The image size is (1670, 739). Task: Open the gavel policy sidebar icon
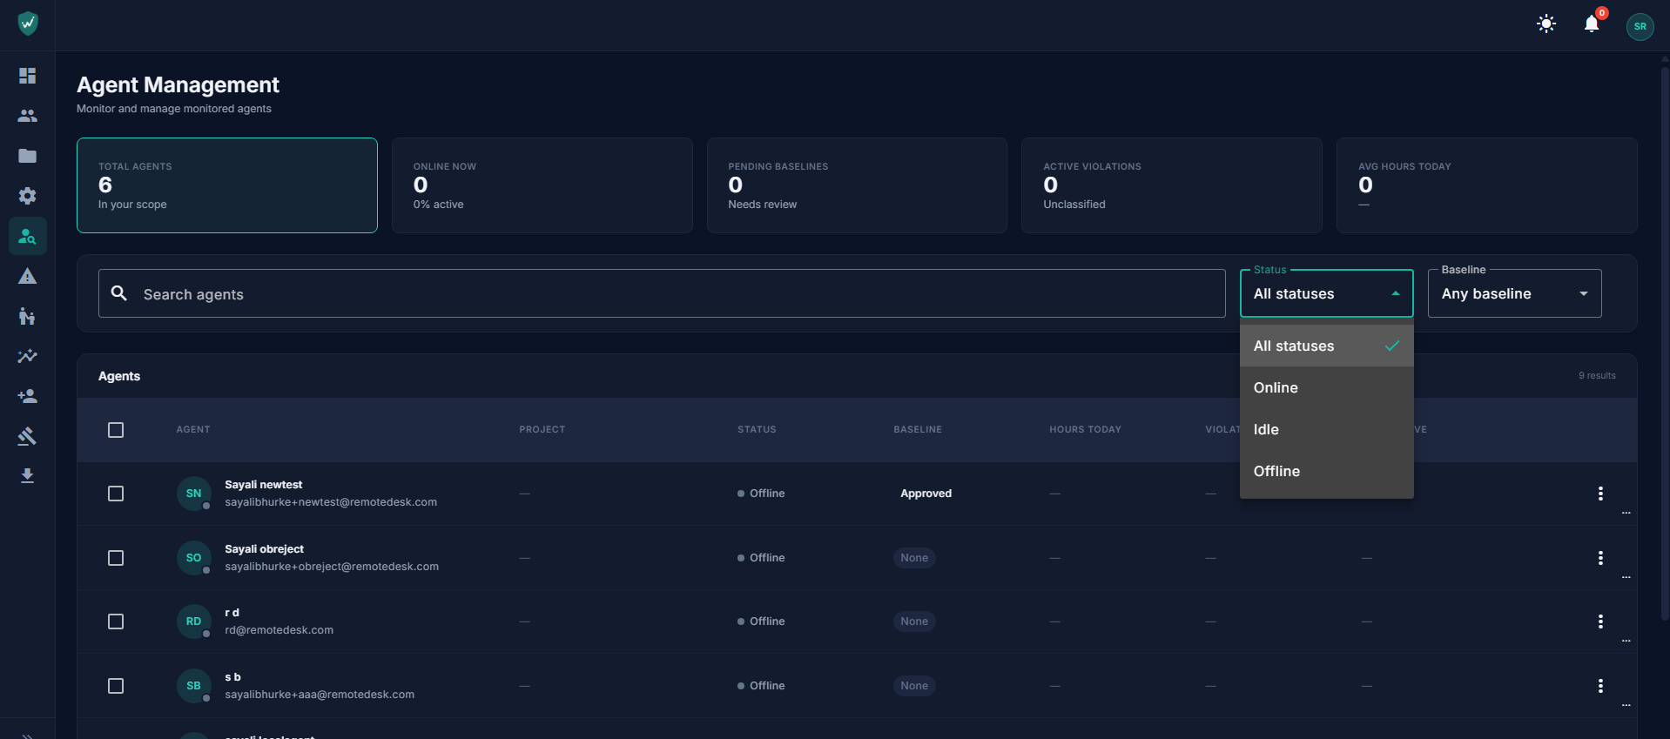(27, 436)
